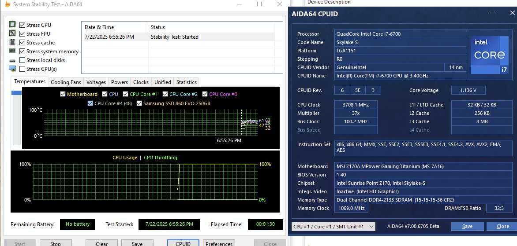Switch to the Unified tab
517x246 pixels.
pos(163,82)
